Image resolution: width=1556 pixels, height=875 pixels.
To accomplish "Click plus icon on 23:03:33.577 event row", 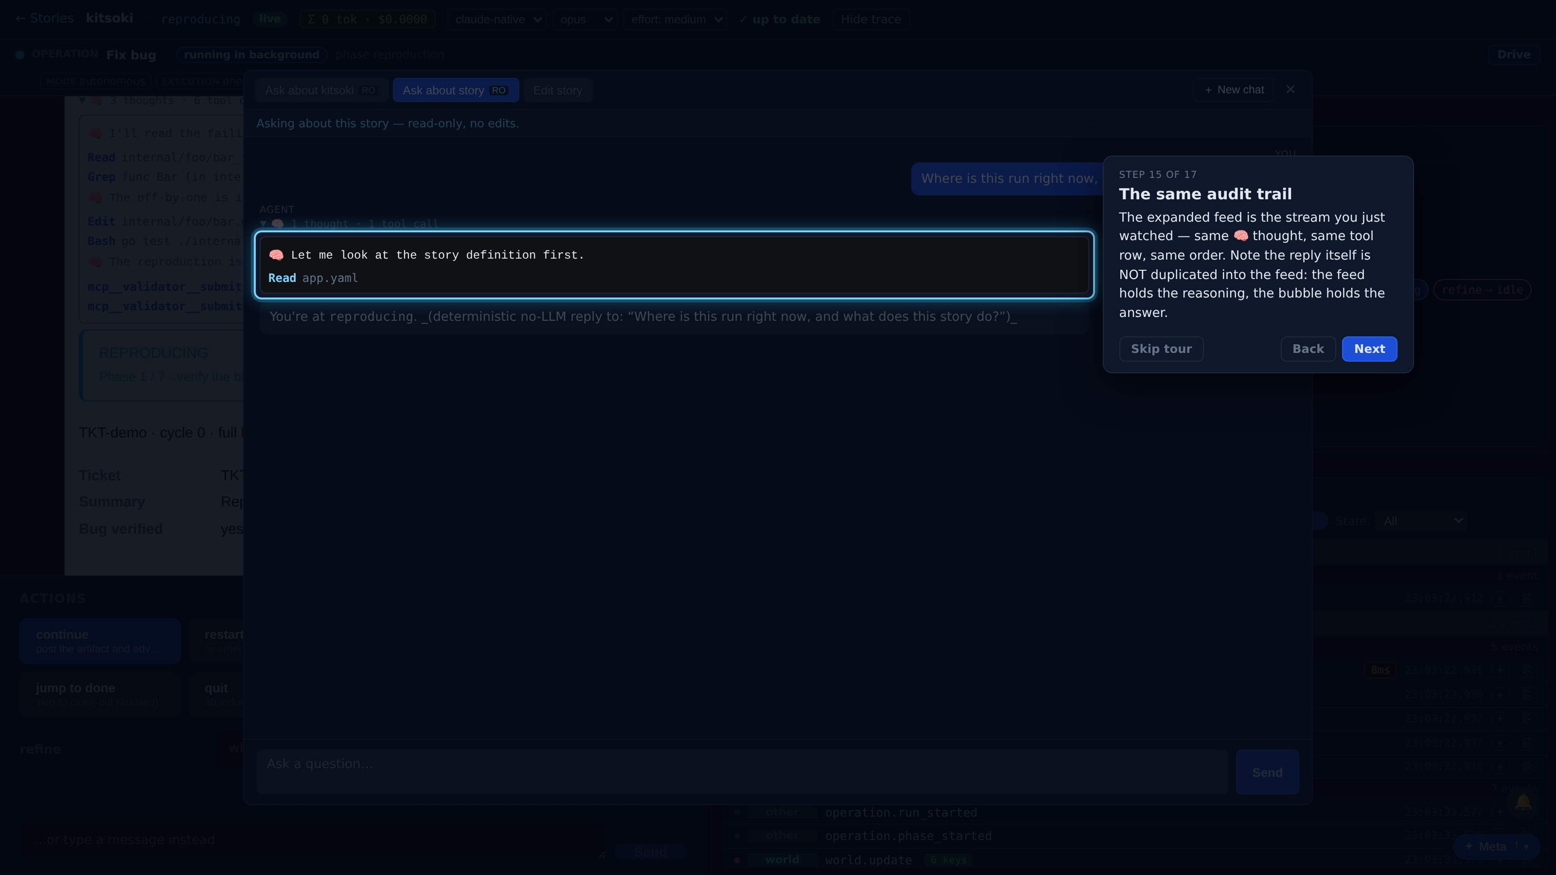I will (x=1501, y=812).
